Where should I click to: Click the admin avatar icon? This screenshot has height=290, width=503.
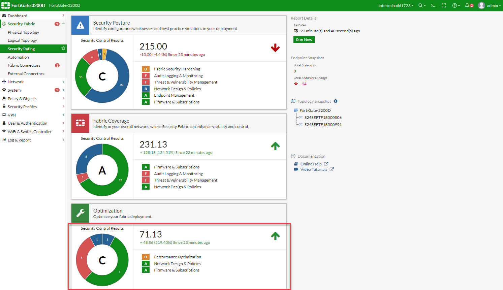click(x=481, y=5)
